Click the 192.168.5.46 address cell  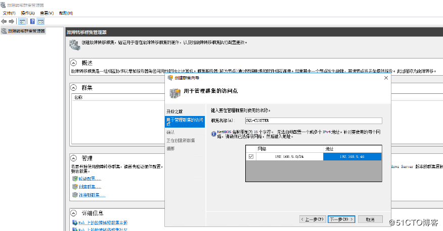coord(352,157)
